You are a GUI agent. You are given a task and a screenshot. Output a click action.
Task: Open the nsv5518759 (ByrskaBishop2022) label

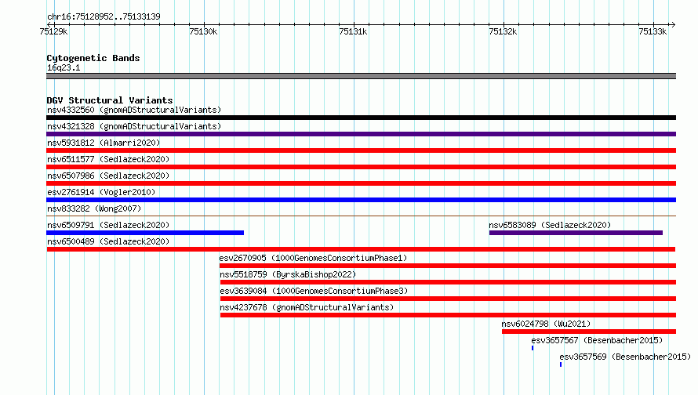click(288, 274)
